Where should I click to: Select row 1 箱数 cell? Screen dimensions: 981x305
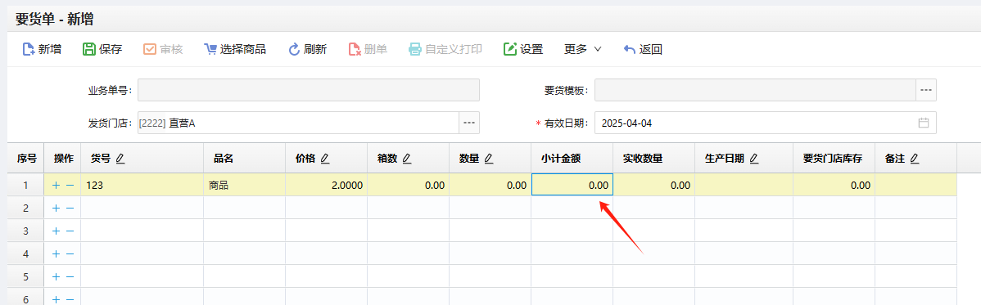click(x=409, y=185)
